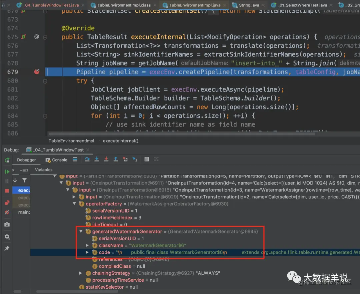360x294 pixels.
Task: Collapse the operatorFactory node
Action: 74,203
